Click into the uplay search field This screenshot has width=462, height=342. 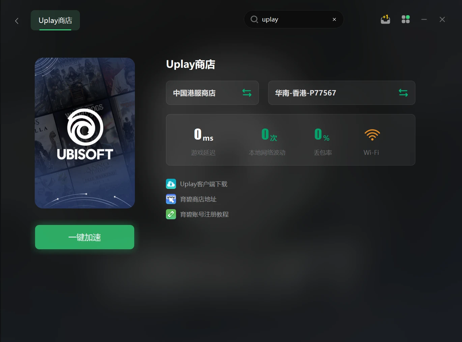(293, 19)
